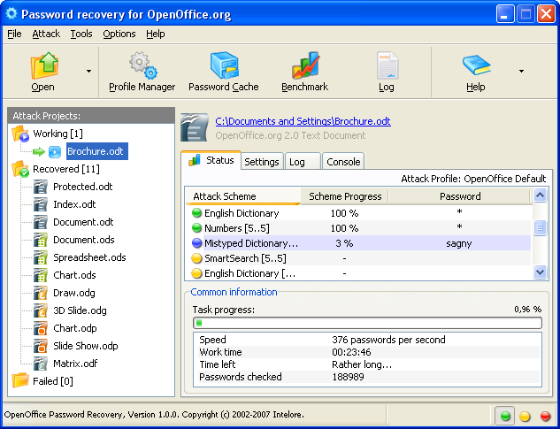560x429 pixels.
Task: Click the last row's English Dictionary [… text
Action: click(250, 273)
